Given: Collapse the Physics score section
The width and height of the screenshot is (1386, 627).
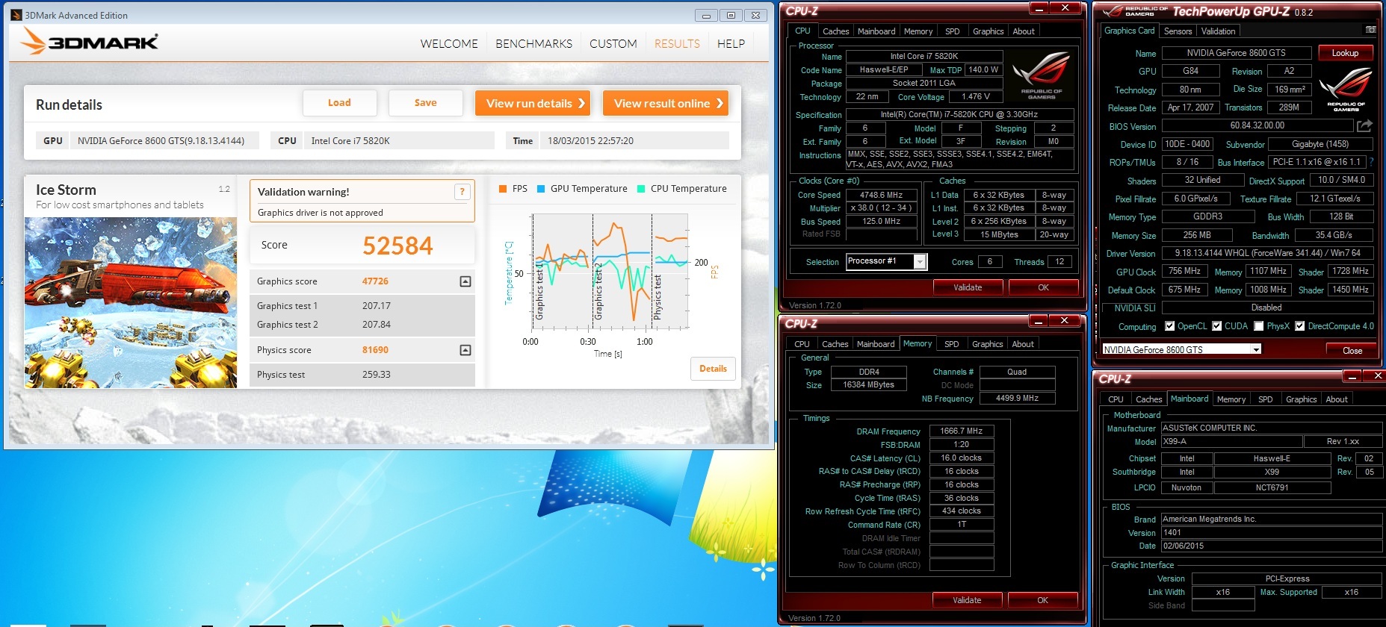Looking at the screenshot, I should [x=465, y=350].
